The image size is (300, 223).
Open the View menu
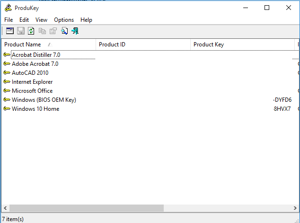[41, 20]
